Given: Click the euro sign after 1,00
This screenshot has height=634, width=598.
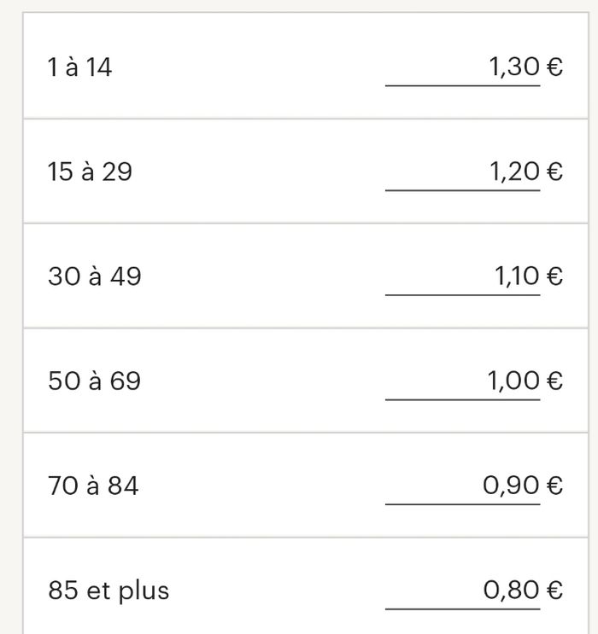Looking at the screenshot, I should pos(554,381).
